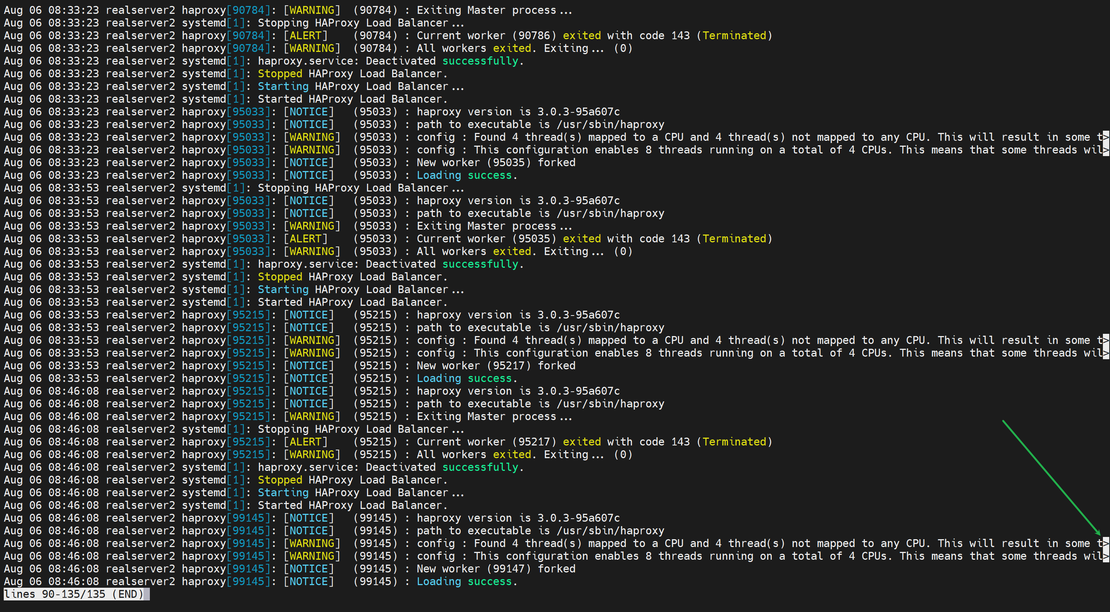Viewport: 1110px width, 612px height.
Task: Click 'New worker (99147) forked' text
Action: click(496, 569)
